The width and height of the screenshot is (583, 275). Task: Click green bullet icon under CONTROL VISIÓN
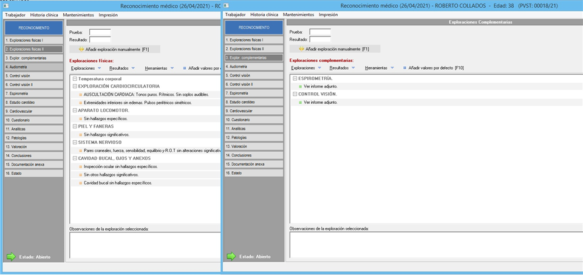point(300,102)
